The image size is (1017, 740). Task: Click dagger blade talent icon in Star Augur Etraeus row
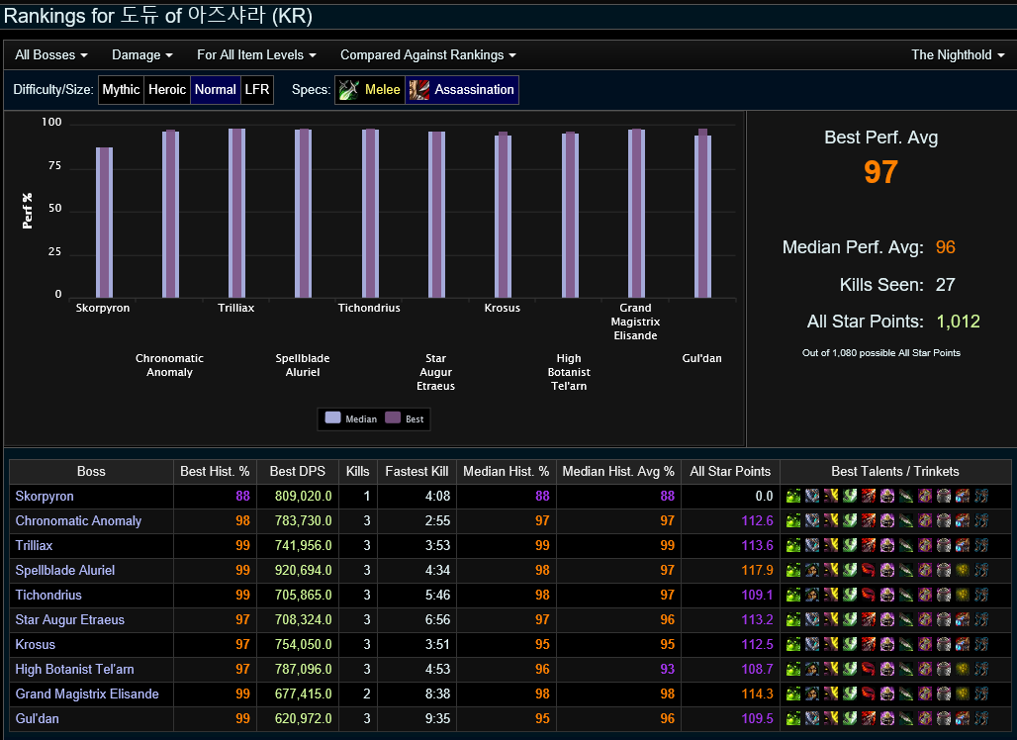point(906,619)
